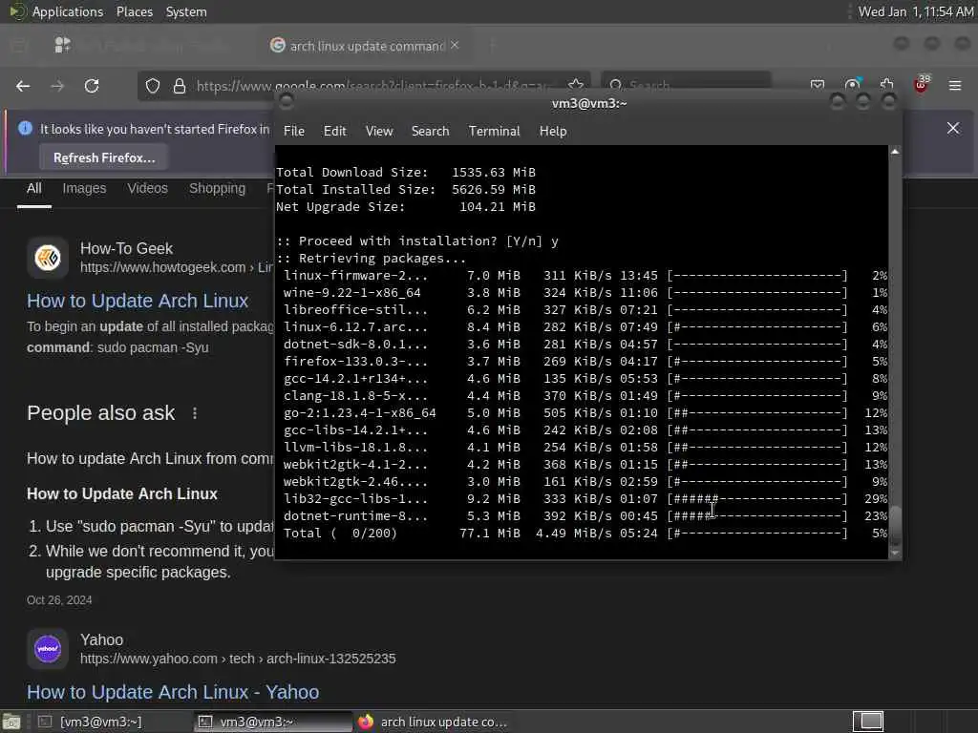Click the Yahoo site favicon
978x733 pixels.
point(48,648)
